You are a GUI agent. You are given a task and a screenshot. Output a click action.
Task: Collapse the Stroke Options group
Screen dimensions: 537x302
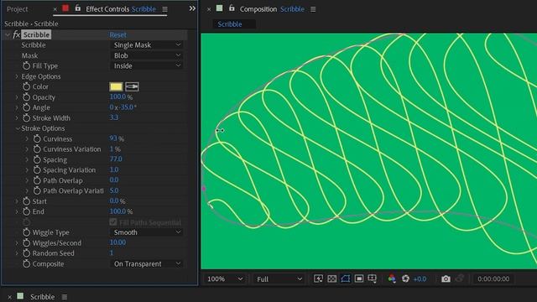[17, 128]
